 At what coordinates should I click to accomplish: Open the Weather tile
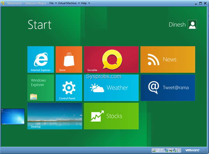point(111,88)
